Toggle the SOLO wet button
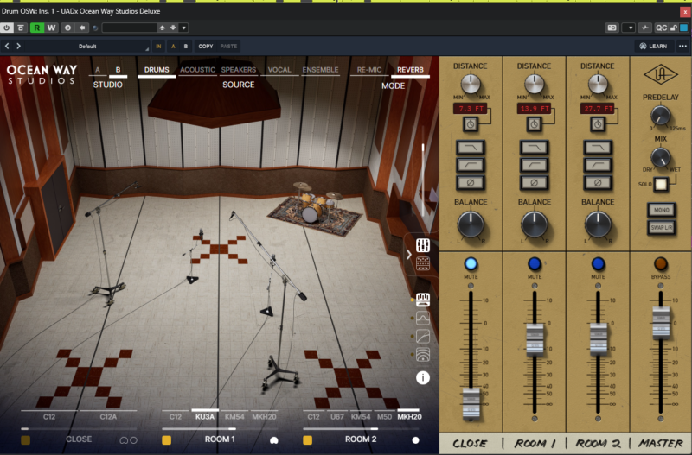Viewport: 692px width, 455px height. pyautogui.click(x=660, y=184)
